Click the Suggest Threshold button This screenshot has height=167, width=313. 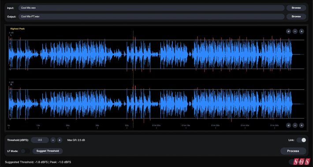click(48, 151)
